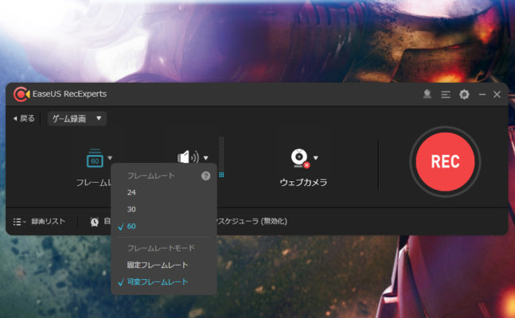
Task: Open the frame rate help question icon
Action: [x=205, y=176]
